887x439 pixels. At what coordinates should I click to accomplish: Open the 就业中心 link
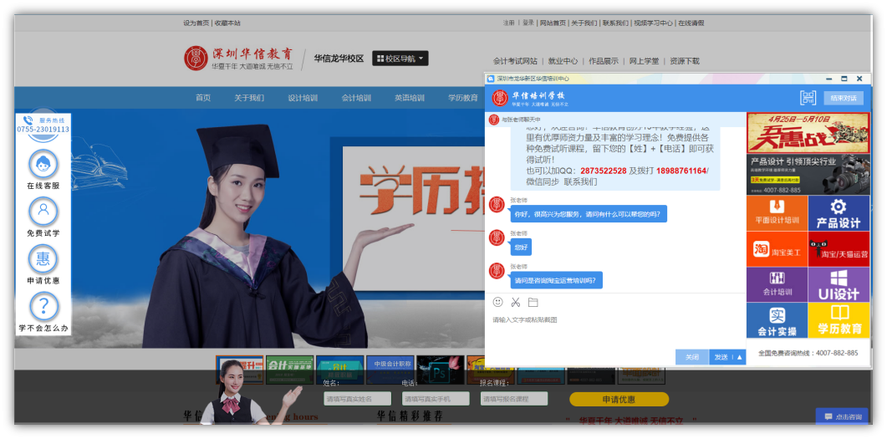click(563, 61)
